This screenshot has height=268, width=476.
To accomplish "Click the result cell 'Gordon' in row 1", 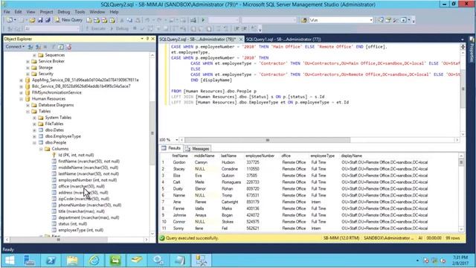I will coord(179,162).
